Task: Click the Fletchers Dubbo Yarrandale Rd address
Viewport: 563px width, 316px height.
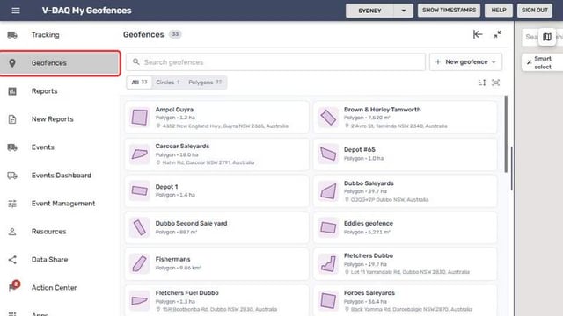Action: coord(410,272)
